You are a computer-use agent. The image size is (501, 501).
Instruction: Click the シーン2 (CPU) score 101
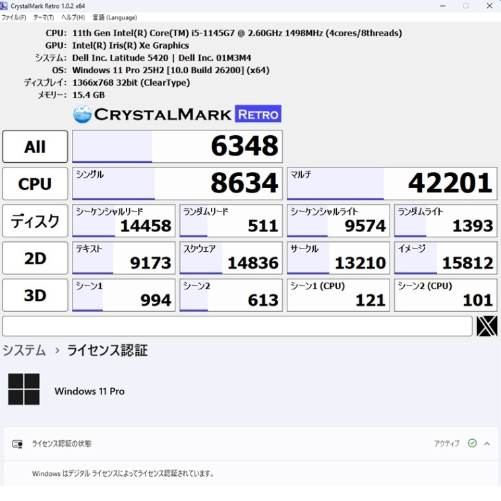point(446,295)
